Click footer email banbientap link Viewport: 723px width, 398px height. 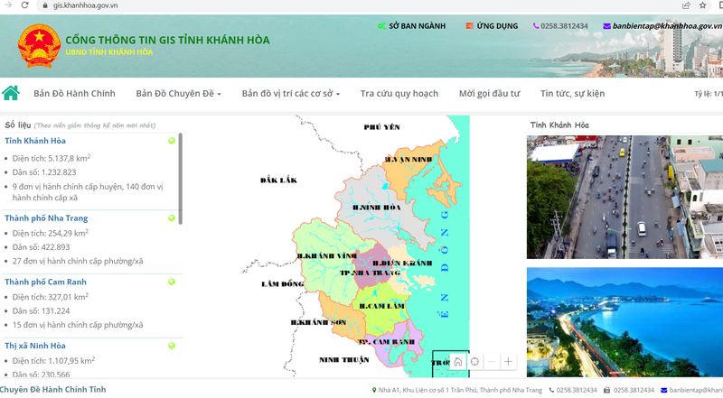[696, 390]
